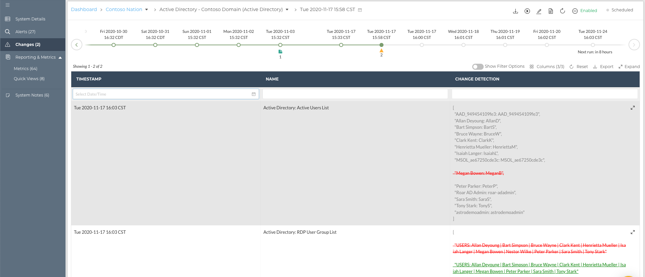This screenshot has width=645, height=277.
Task: Toggle Show Filter Options switch
Action: 478,67
